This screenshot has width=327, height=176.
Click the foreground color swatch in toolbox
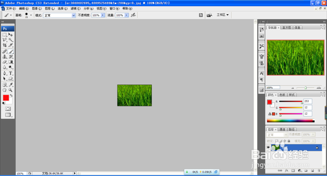(6, 98)
